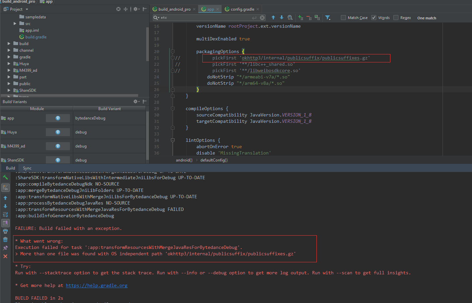Click info icon for M4399_ad module
This screenshot has height=303, width=472.
click(58, 146)
